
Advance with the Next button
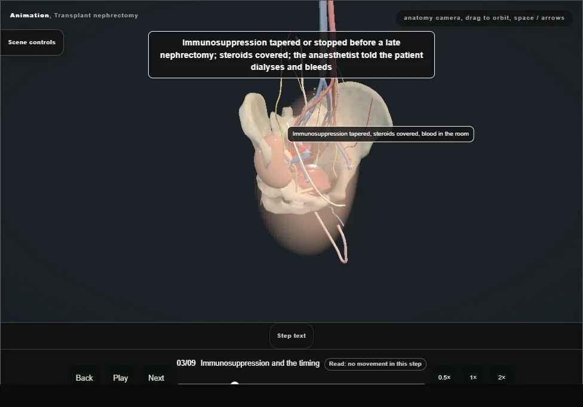pyautogui.click(x=156, y=378)
